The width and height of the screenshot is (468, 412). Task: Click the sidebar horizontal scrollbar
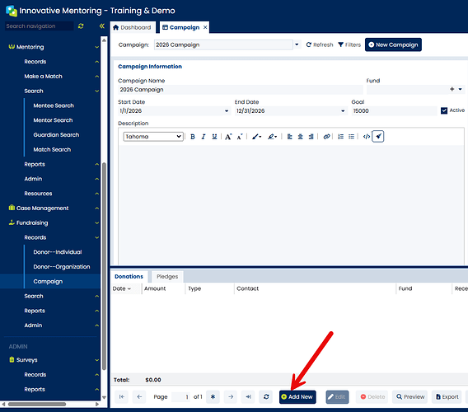pos(37,405)
